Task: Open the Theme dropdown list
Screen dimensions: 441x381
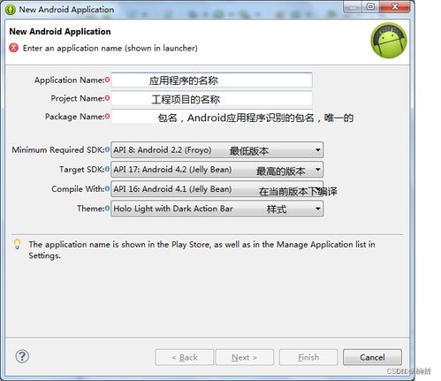Action: (217, 209)
